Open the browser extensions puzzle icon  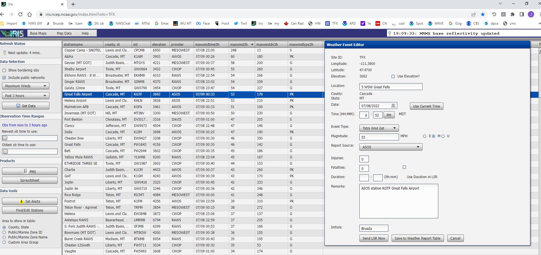pos(513,14)
